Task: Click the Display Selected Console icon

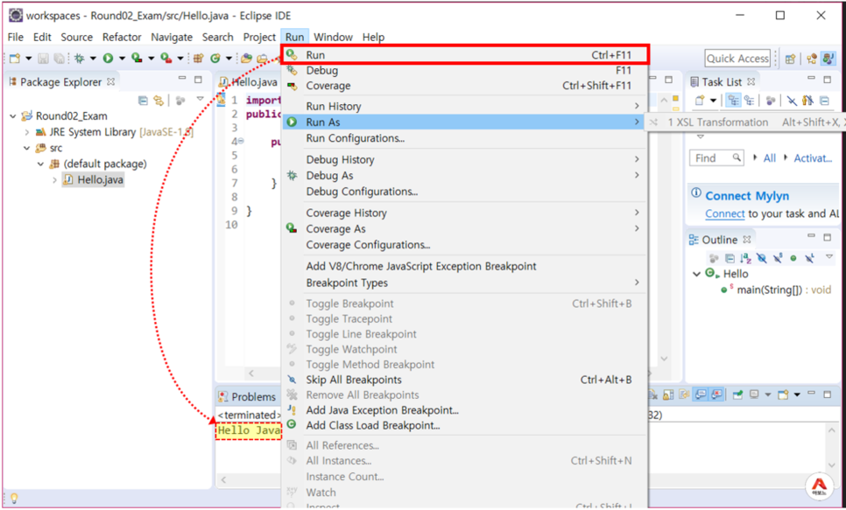Action: pyautogui.click(x=754, y=395)
